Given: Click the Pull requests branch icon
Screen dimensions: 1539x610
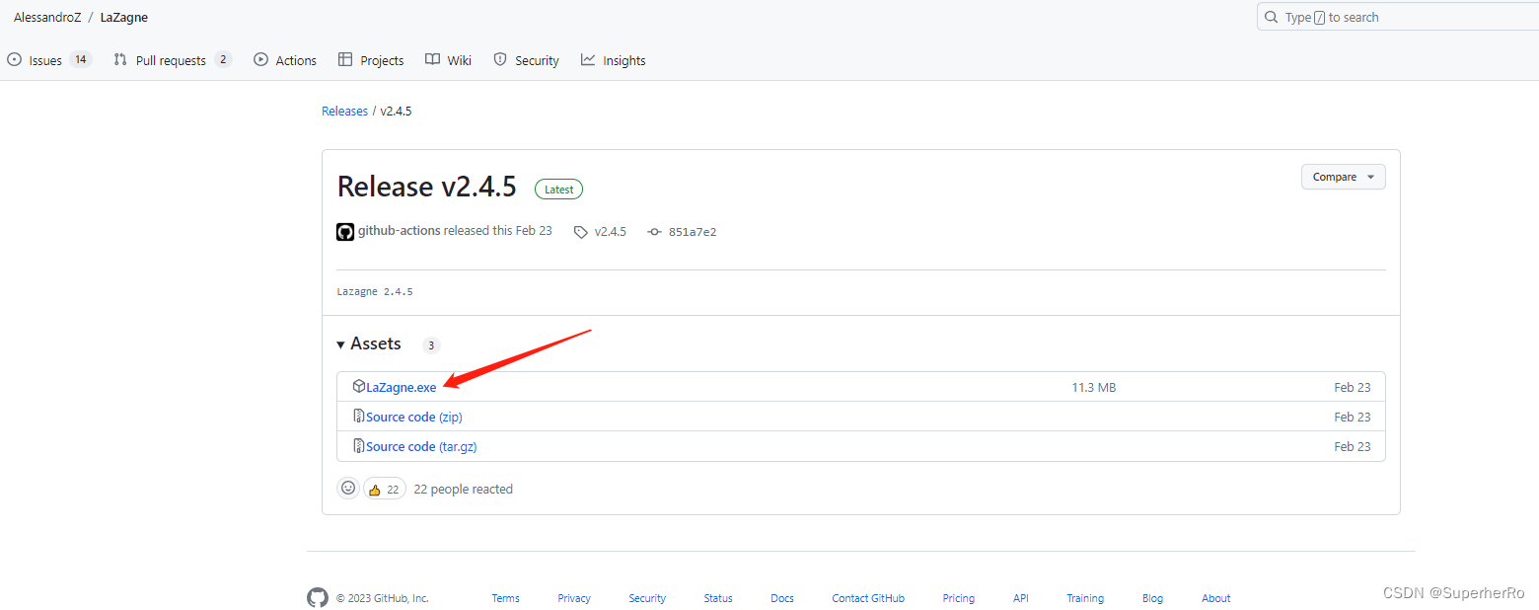Looking at the screenshot, I should (120, 59).
